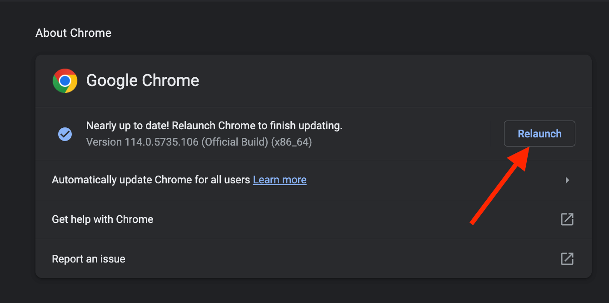Click the Google Chrome logo icon
The height and width of the screenshot is (303, 609).
(65, 81)
